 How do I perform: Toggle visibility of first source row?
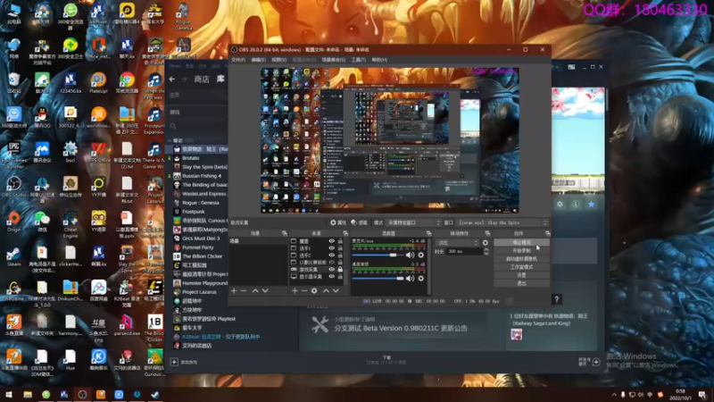[331, 241]
